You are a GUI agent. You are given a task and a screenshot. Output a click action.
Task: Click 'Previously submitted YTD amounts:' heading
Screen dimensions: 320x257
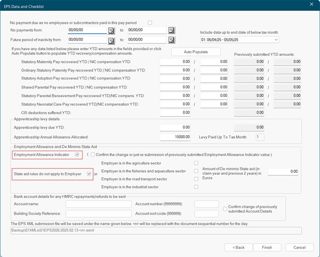(264, 54)
